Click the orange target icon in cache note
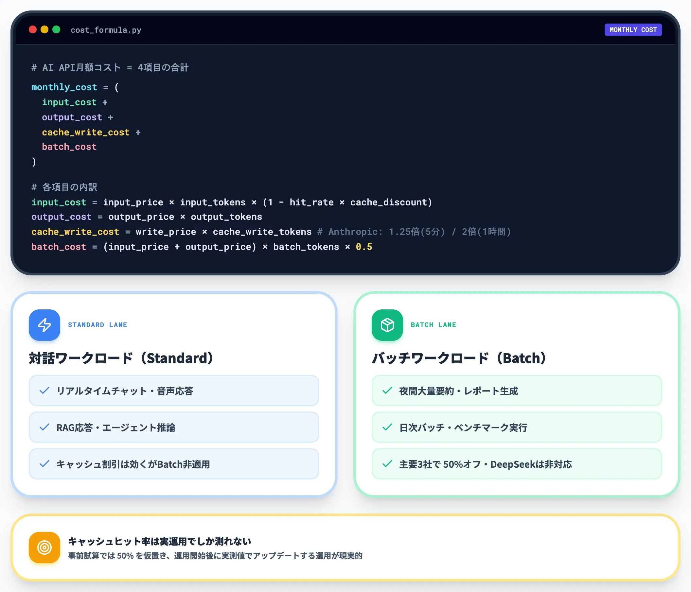691x592 pixels. (44, 547)
